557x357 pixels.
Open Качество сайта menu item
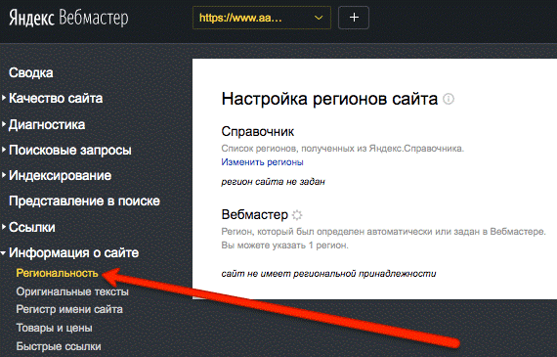[x=56, y=98]
